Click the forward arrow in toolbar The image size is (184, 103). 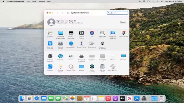pos(63,13)
